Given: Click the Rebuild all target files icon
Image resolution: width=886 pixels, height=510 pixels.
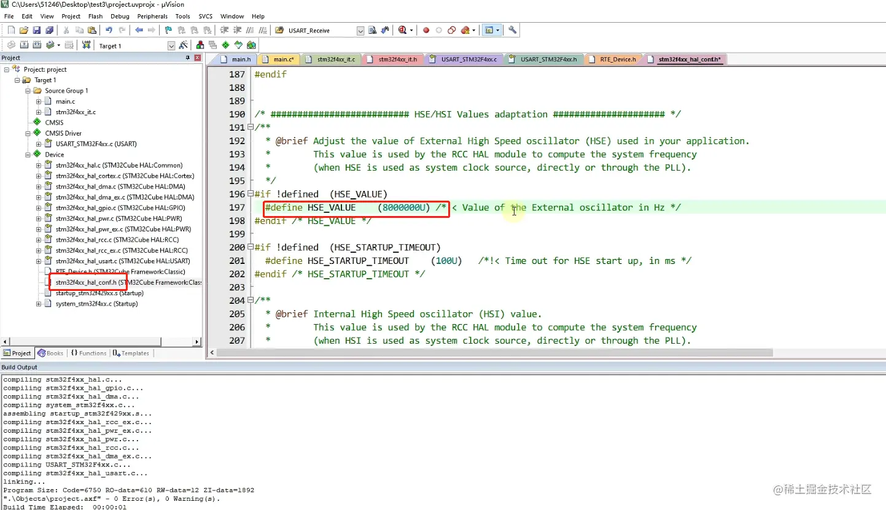Looking at the screenshot, I should (x=37, y=45).
